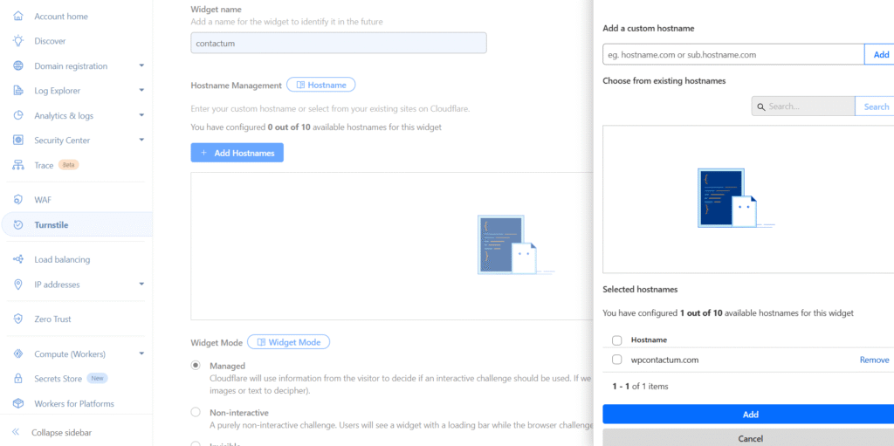Select the Non-interactive radio button
This screenshot has width=894, height=446.
click(196, 412)
